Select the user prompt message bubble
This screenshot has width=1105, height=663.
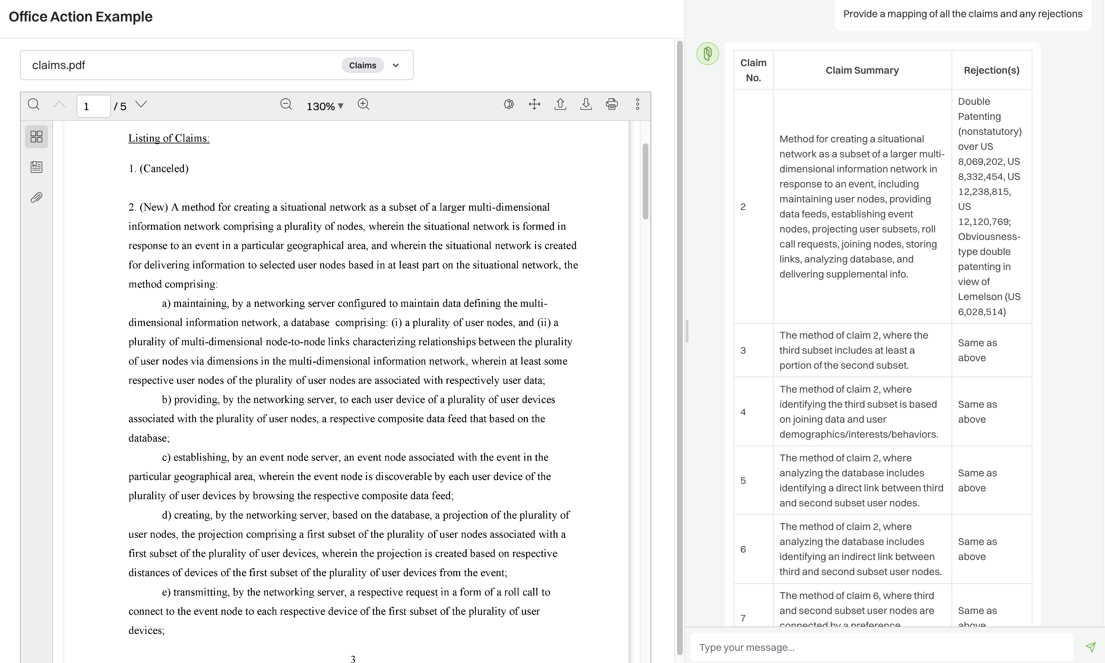(963, 14)
